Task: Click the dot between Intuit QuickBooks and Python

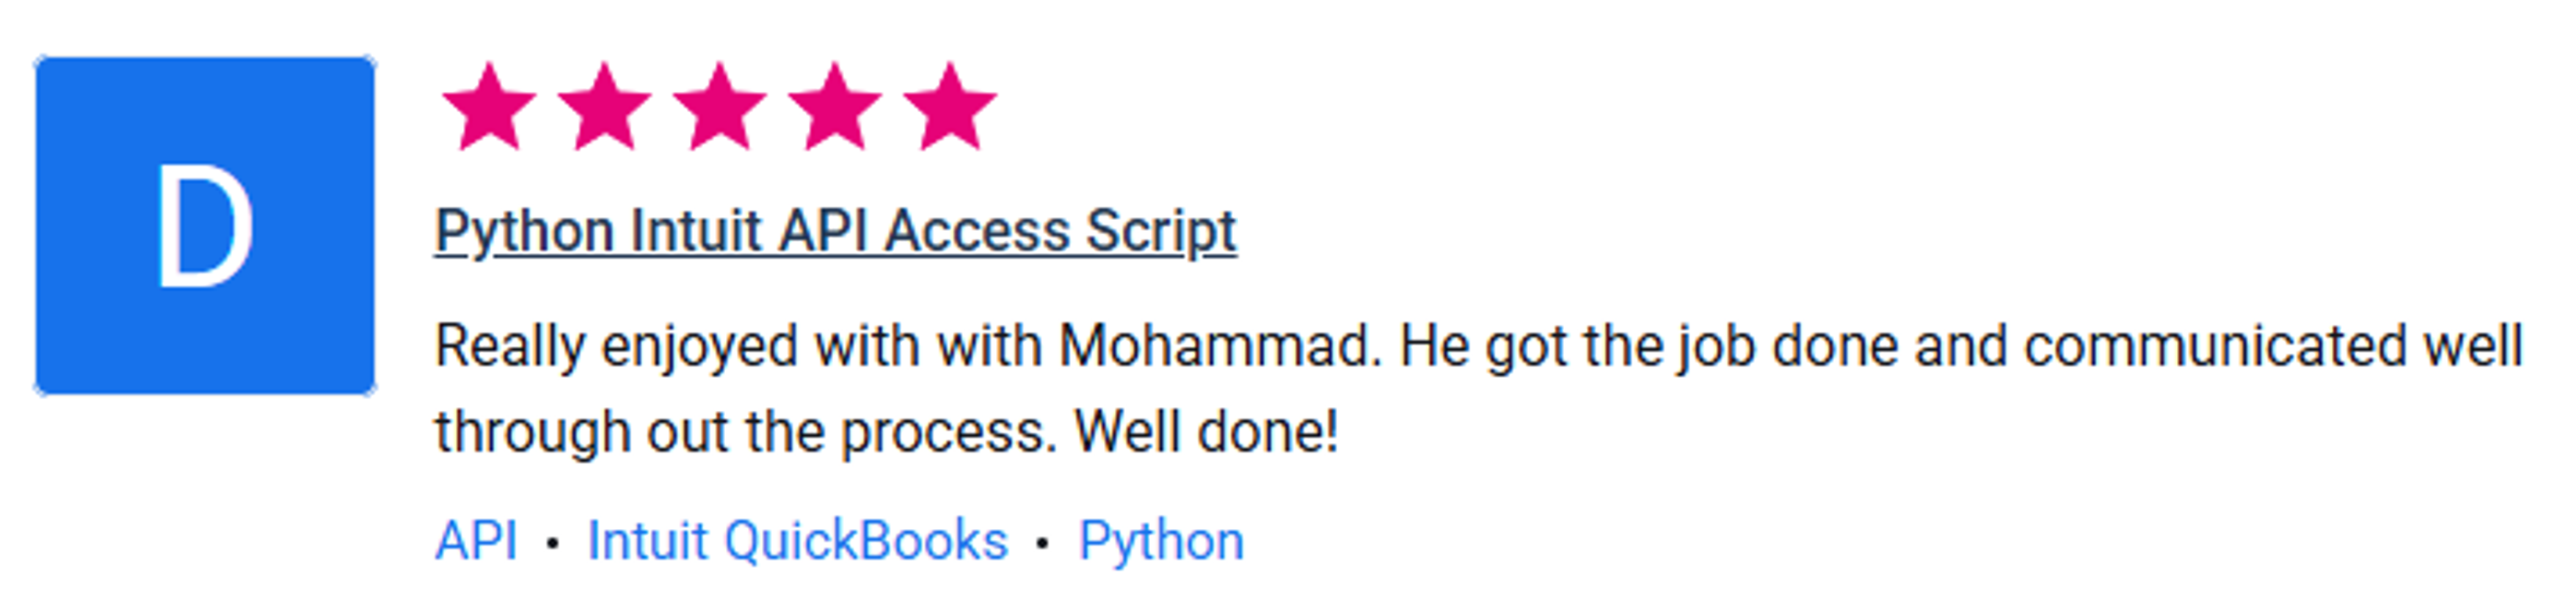Action: [x=1042, y=544]
